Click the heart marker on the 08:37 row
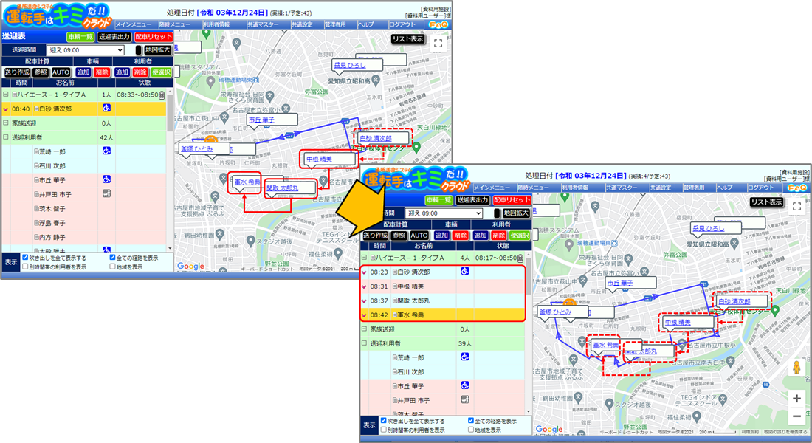This screenshot has height=443, width=812. (364, 301)
